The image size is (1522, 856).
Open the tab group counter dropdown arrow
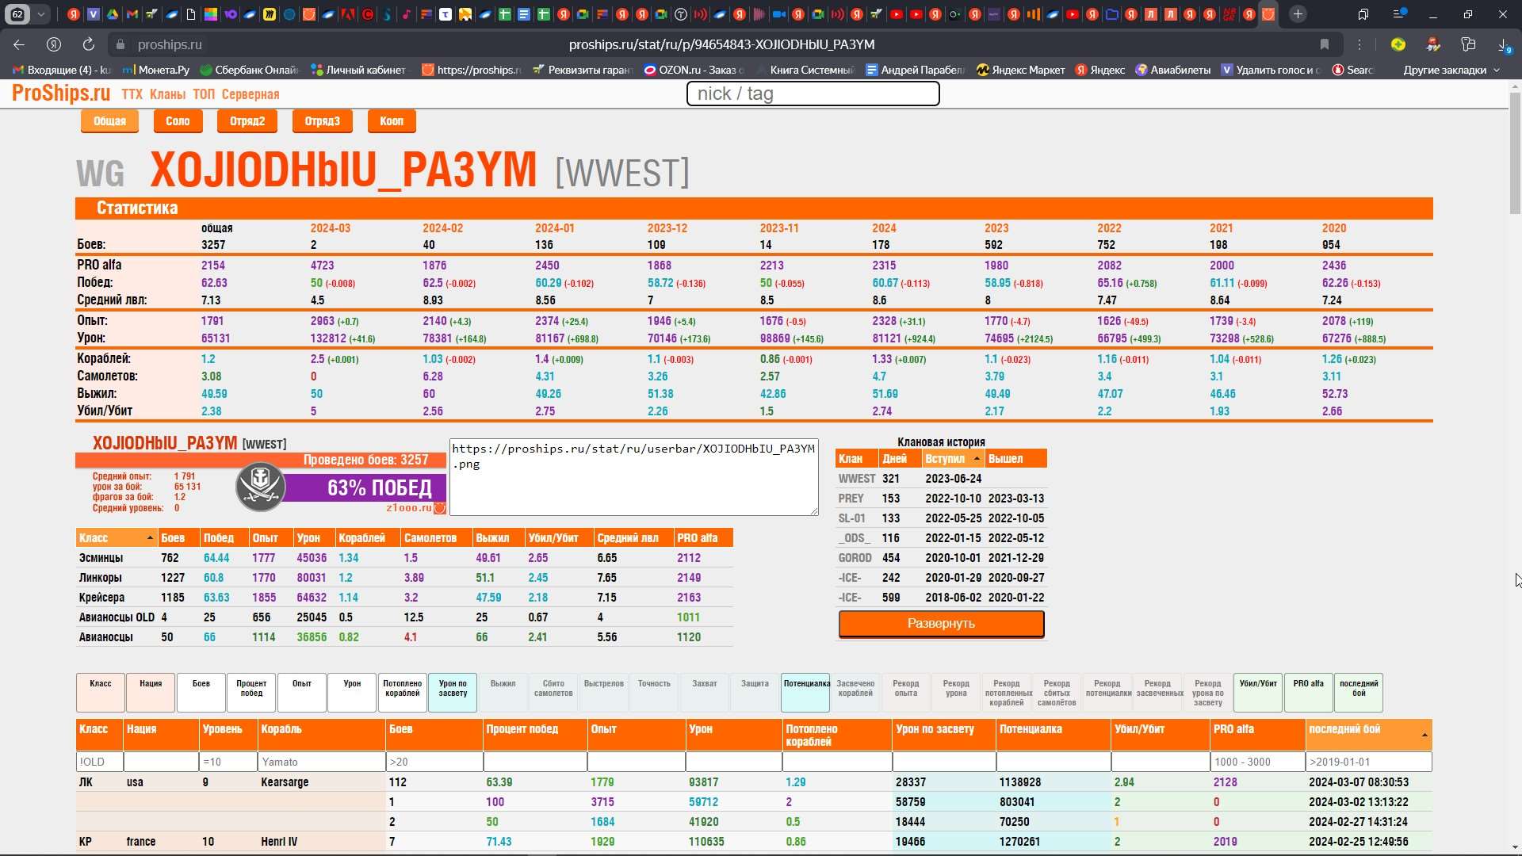40,14
